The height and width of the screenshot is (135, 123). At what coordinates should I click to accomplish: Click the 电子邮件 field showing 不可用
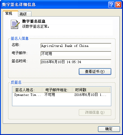pyautogui.click(x=76, y=54)
